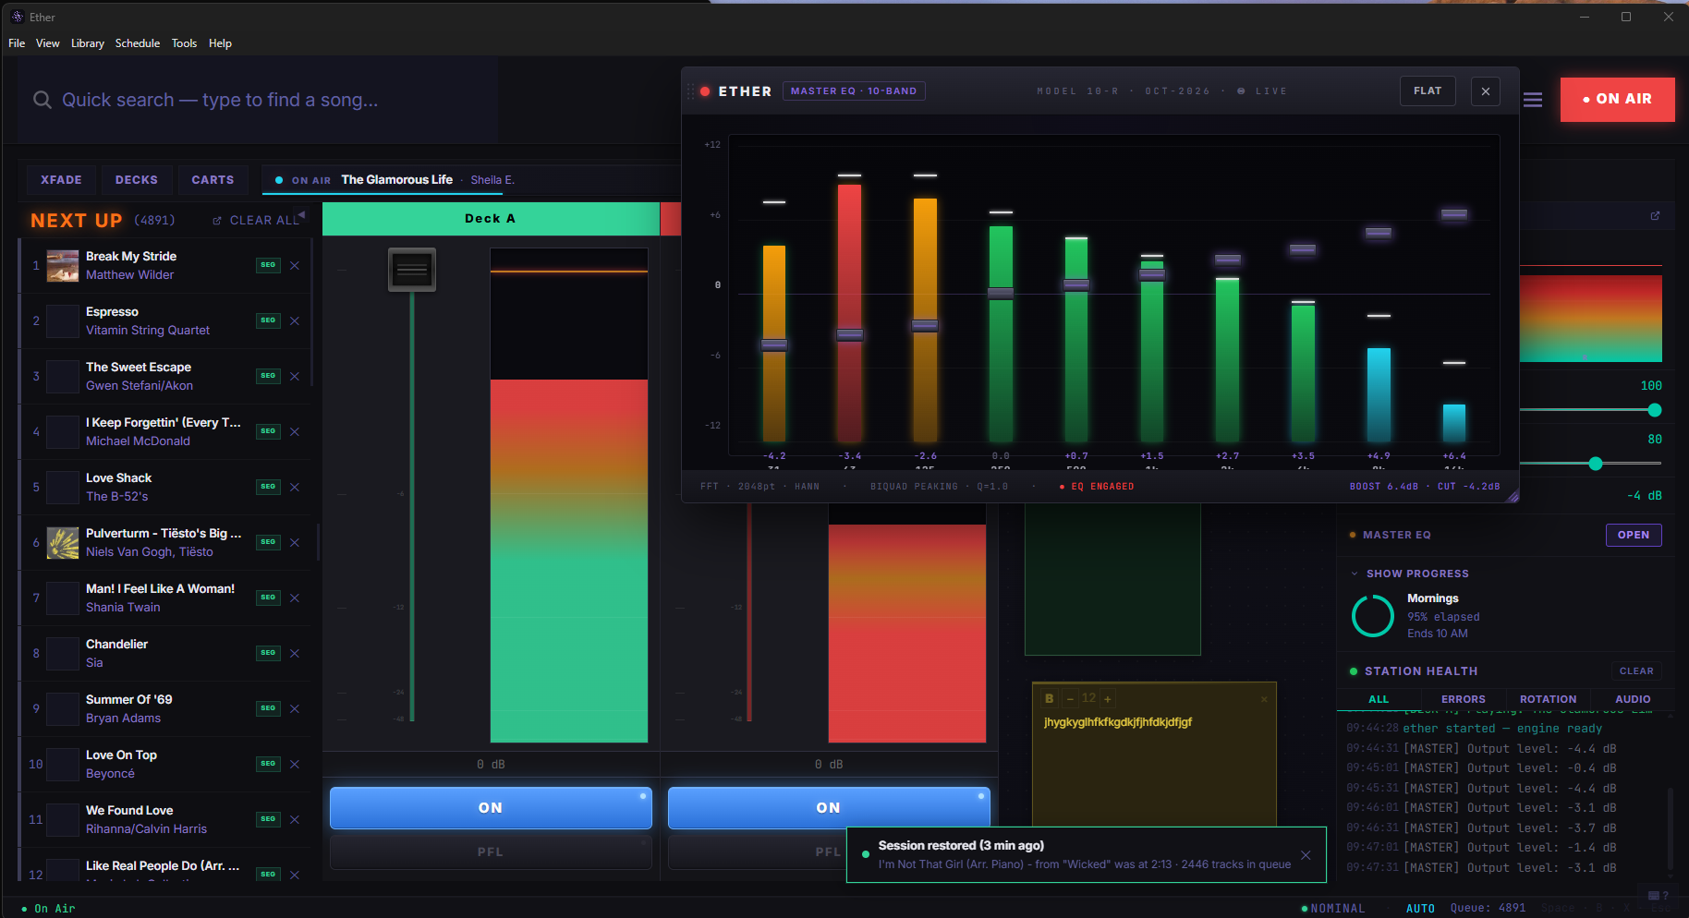Dismiss the Session restored notification
Image resolution: width=1689 pixels, height=918 pixels.
[x=1306, y=854]
